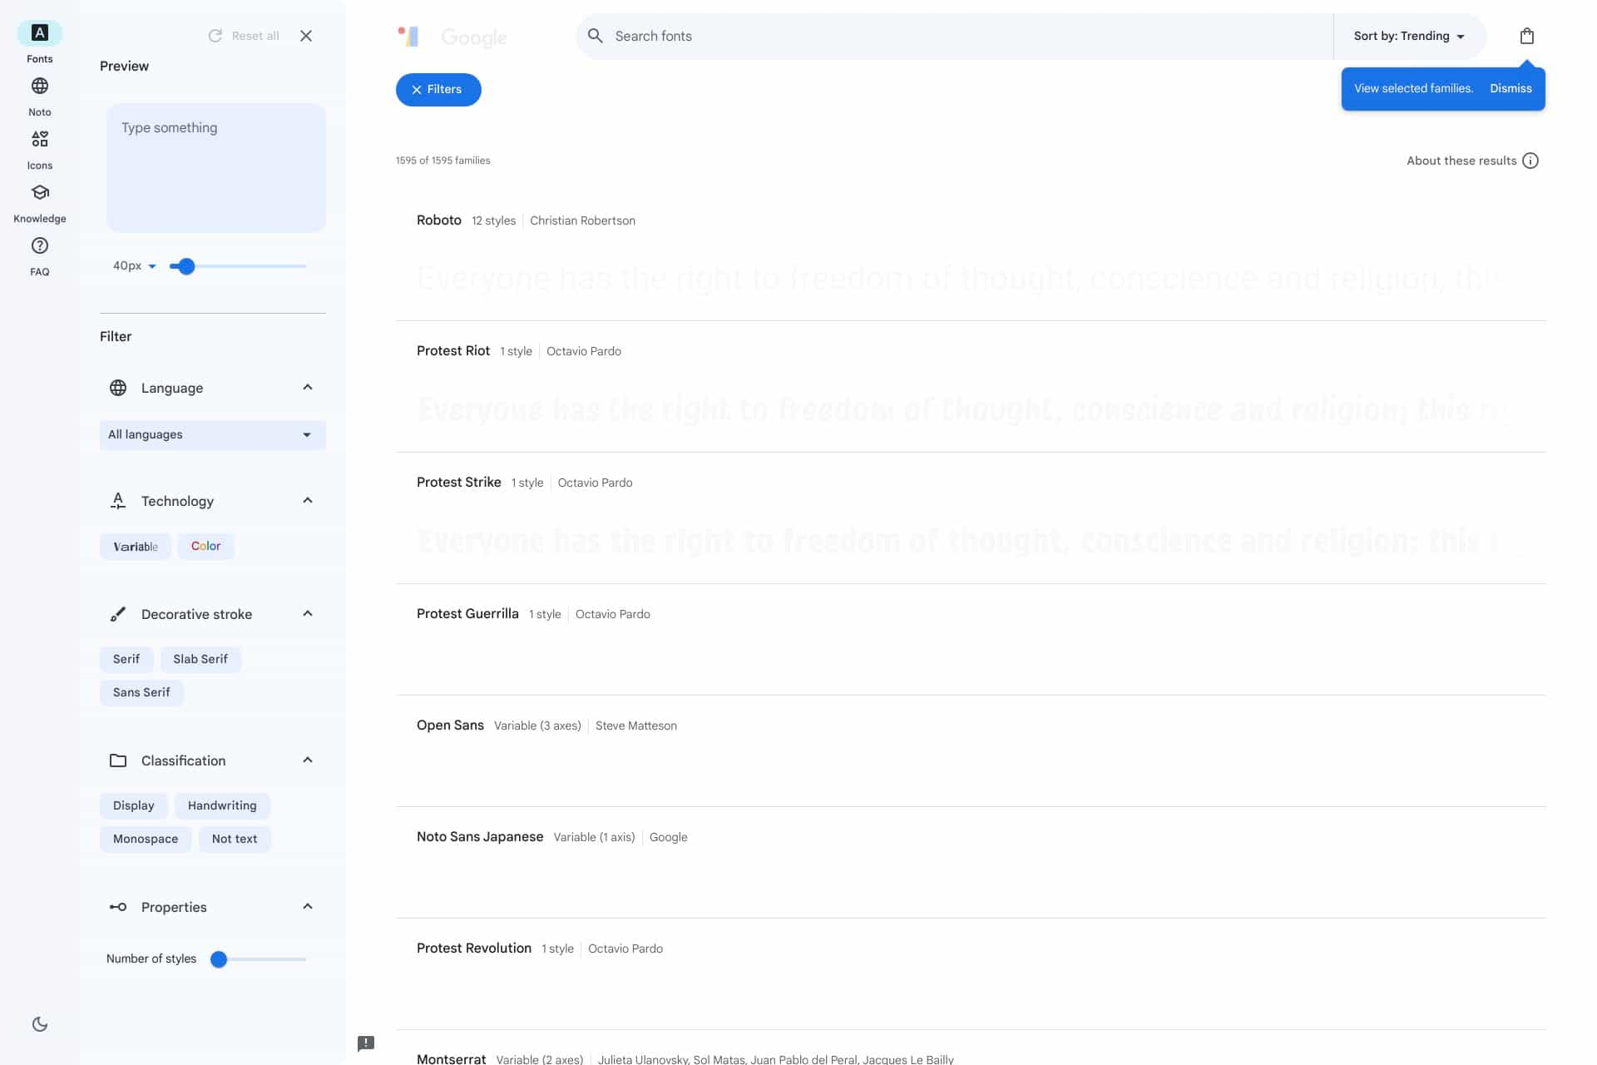
Task: Open the Open Sans font family
Action: pos(450,726)
